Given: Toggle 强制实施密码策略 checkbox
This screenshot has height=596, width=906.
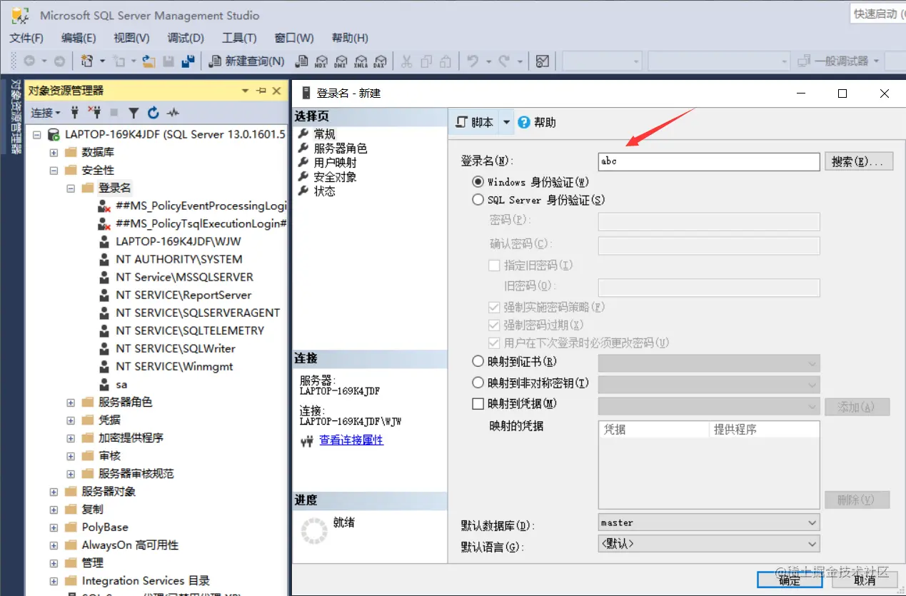Looking at the screenshot, I should point(494,307).
